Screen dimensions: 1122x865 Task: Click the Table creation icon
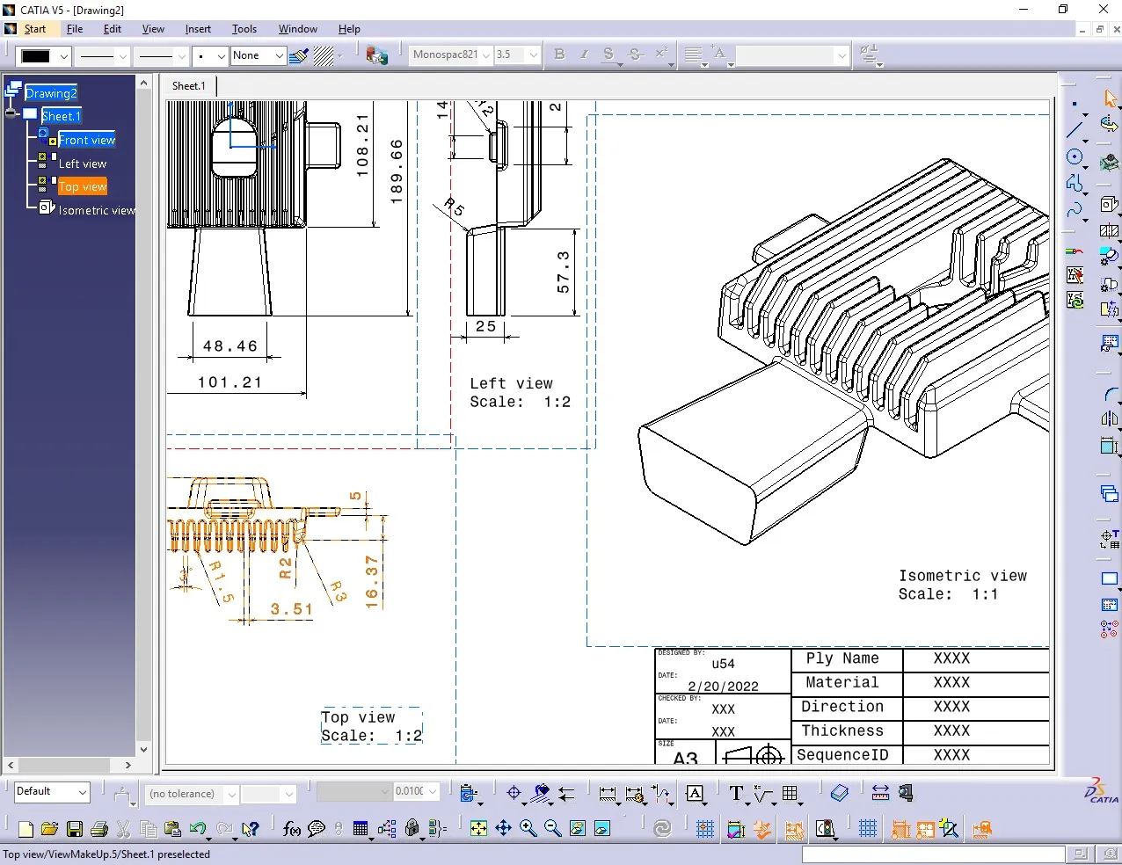tap(790, 794)
